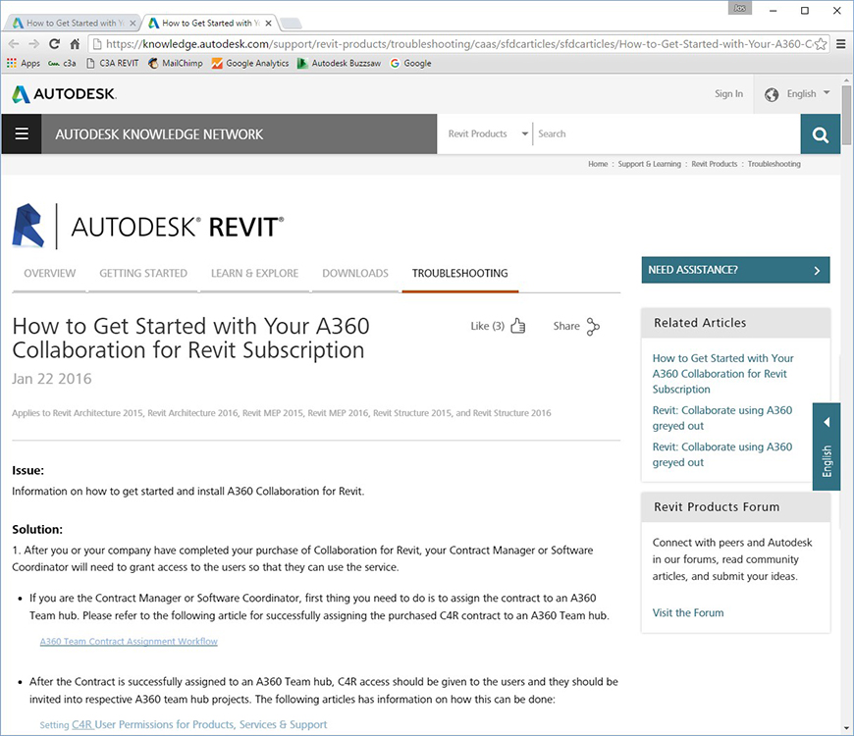Open the Apps bookmark shortcut
Viewport: 854px width, 736px height.
click(x=23, y=63)
